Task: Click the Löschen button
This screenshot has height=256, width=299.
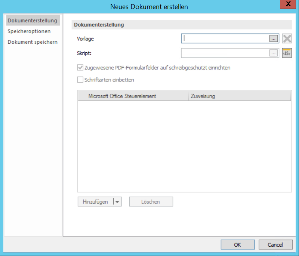Action: tap(151, 202)
